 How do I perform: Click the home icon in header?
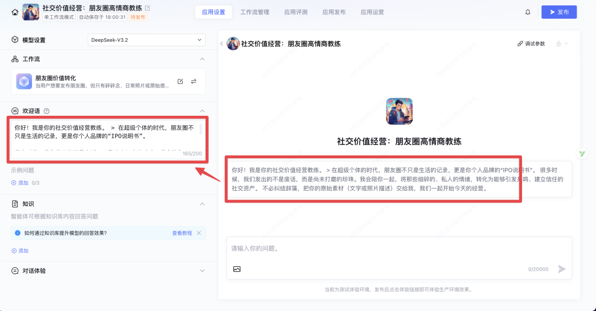click(x=15, y=12)
